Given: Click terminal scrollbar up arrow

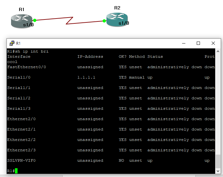Looking at the screenshot, I should click(x=218, y=51).
